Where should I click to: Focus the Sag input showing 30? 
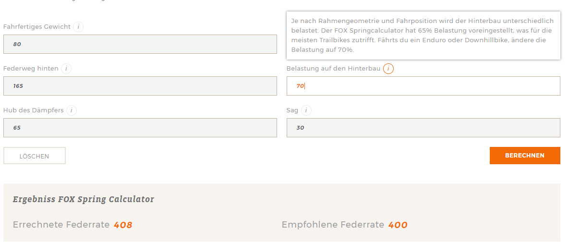tap(423, 128)
